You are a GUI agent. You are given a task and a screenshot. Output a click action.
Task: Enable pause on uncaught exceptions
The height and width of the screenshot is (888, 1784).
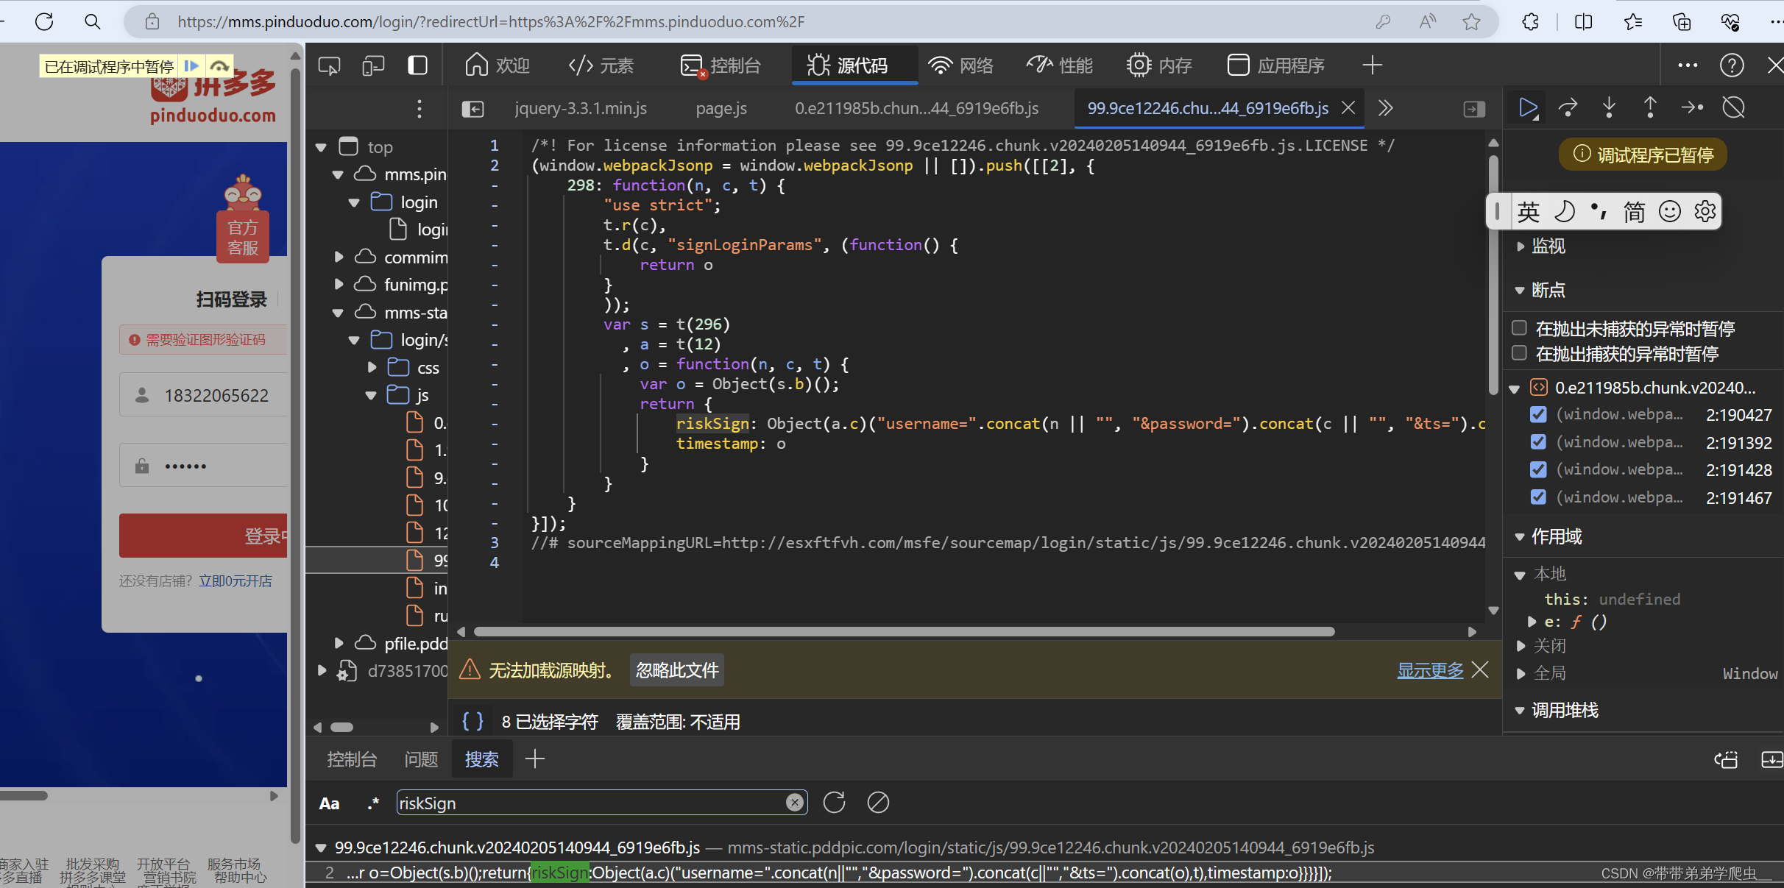point(1521,328)
